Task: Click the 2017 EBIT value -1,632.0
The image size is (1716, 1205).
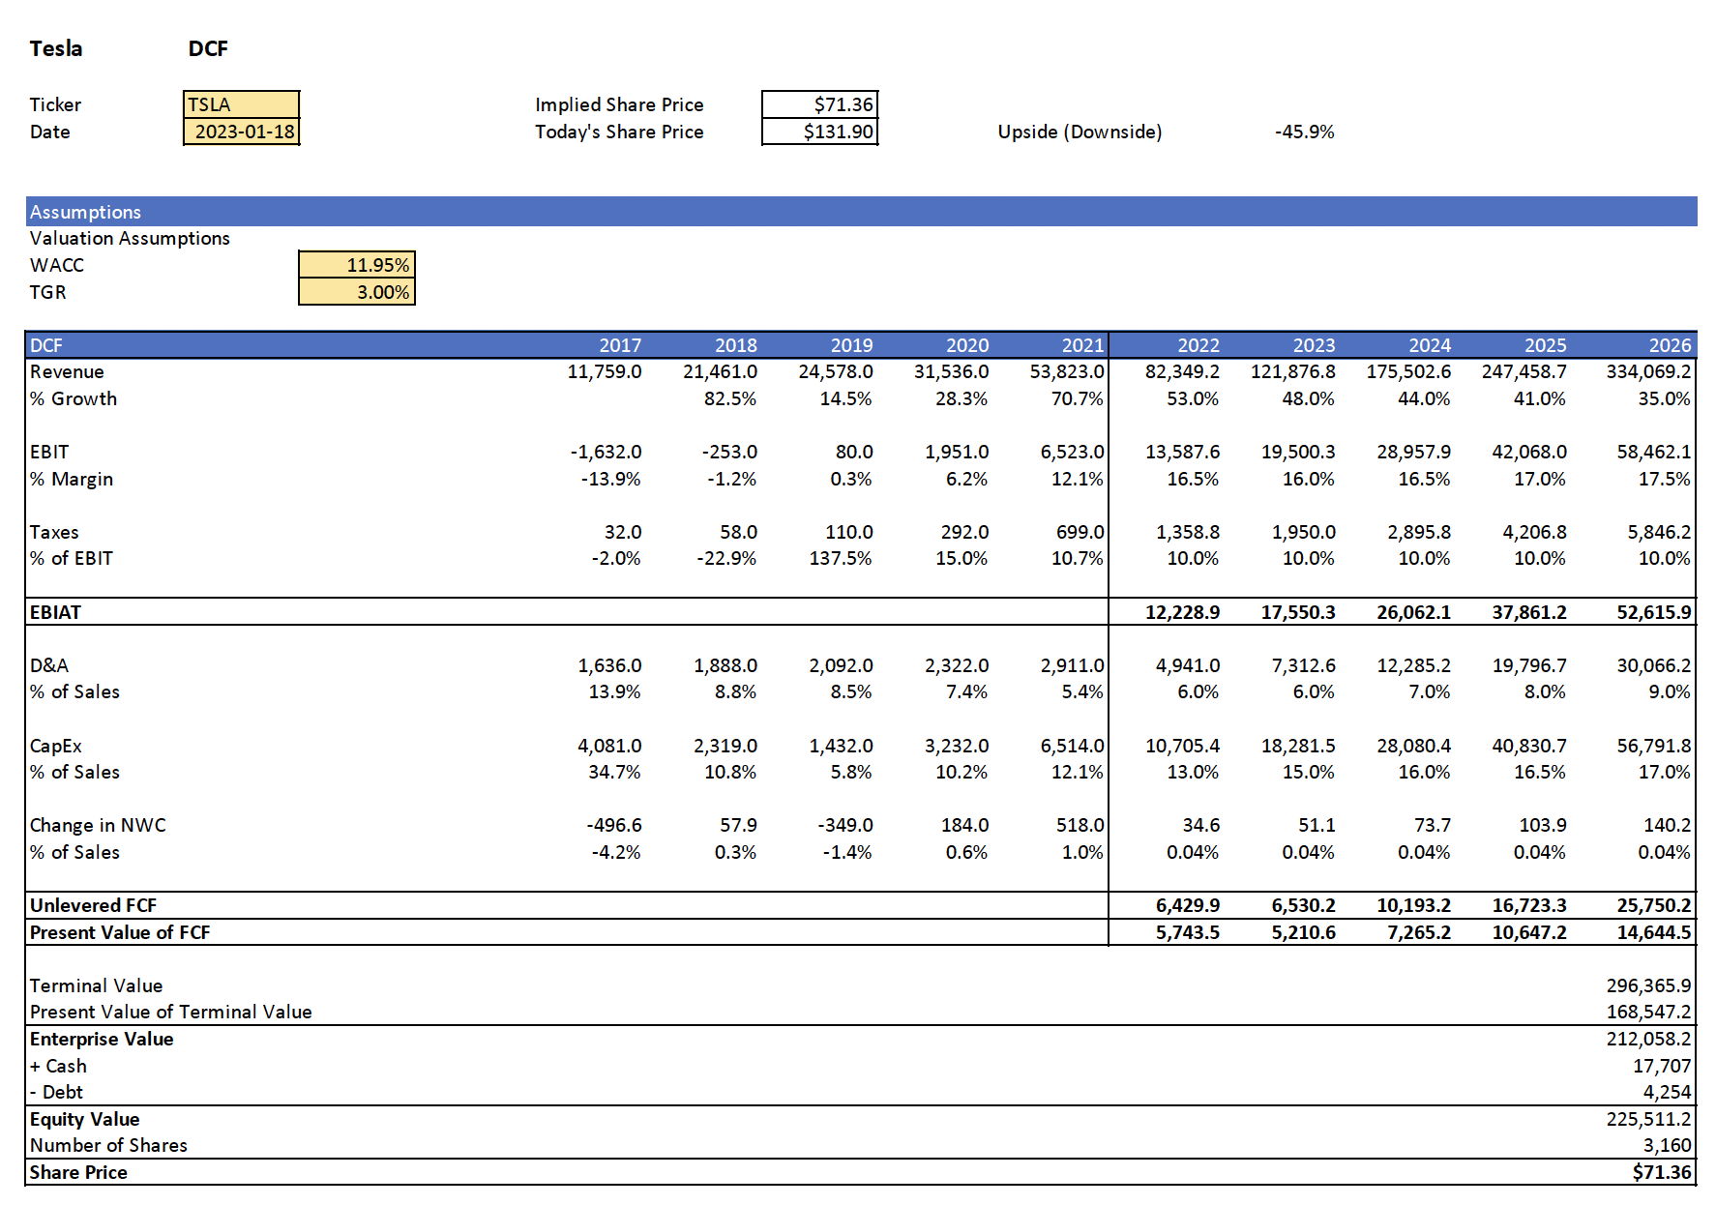Action: [x=606, y=452]
